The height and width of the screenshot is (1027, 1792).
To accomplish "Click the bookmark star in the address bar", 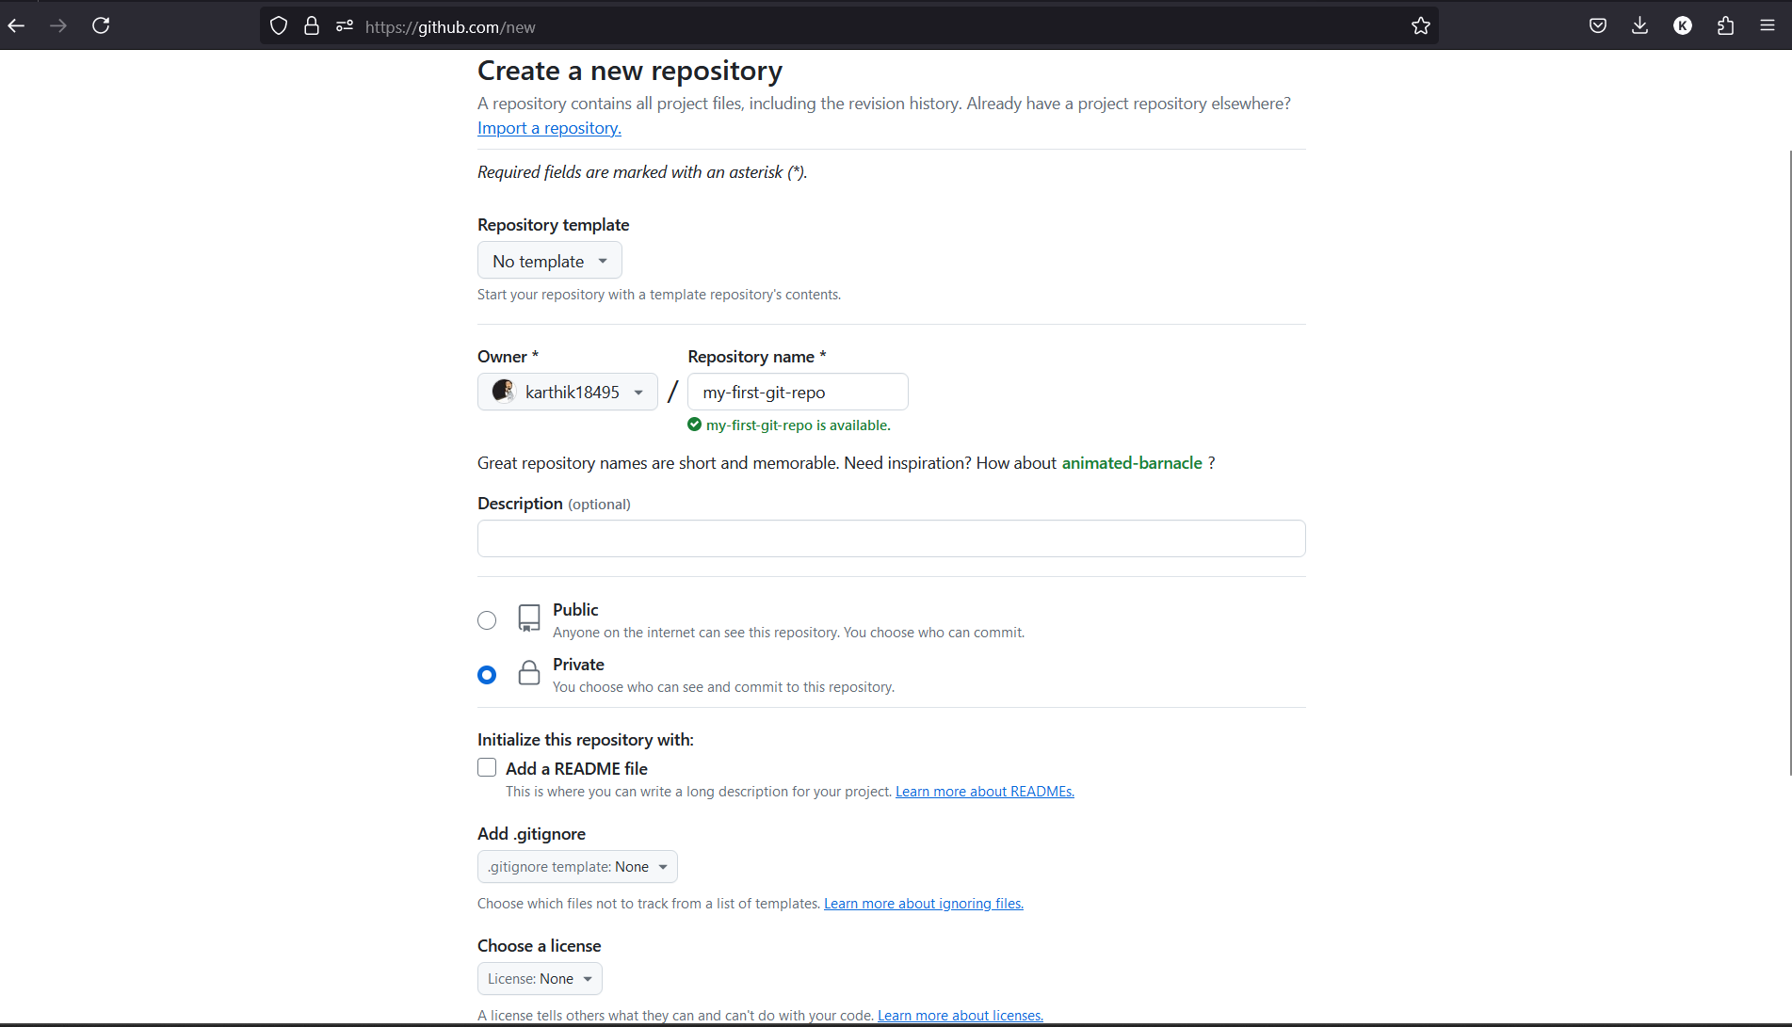I will click(1421, 25).
